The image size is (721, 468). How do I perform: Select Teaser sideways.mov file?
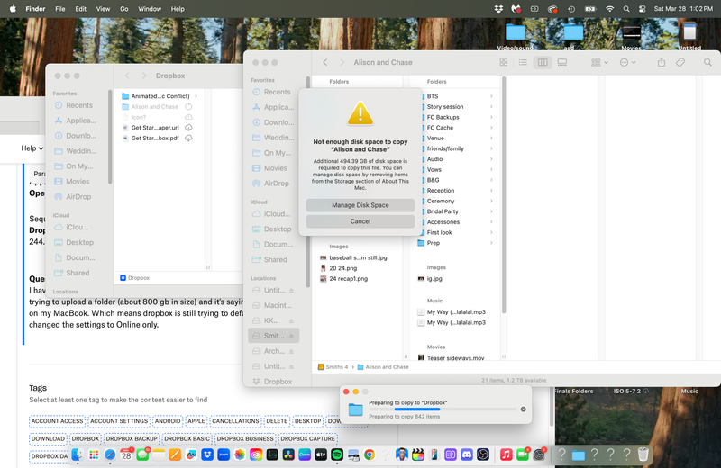click(x=455, y=357)
